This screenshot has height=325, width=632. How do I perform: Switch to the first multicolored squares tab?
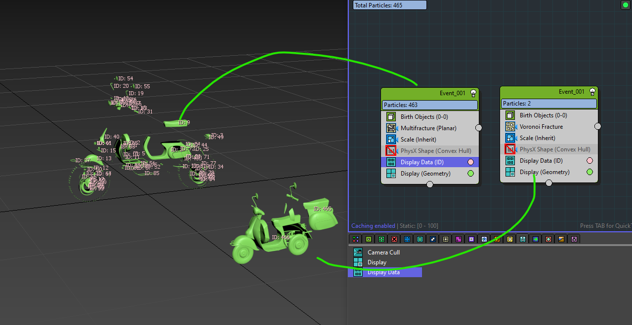point(356,239)
